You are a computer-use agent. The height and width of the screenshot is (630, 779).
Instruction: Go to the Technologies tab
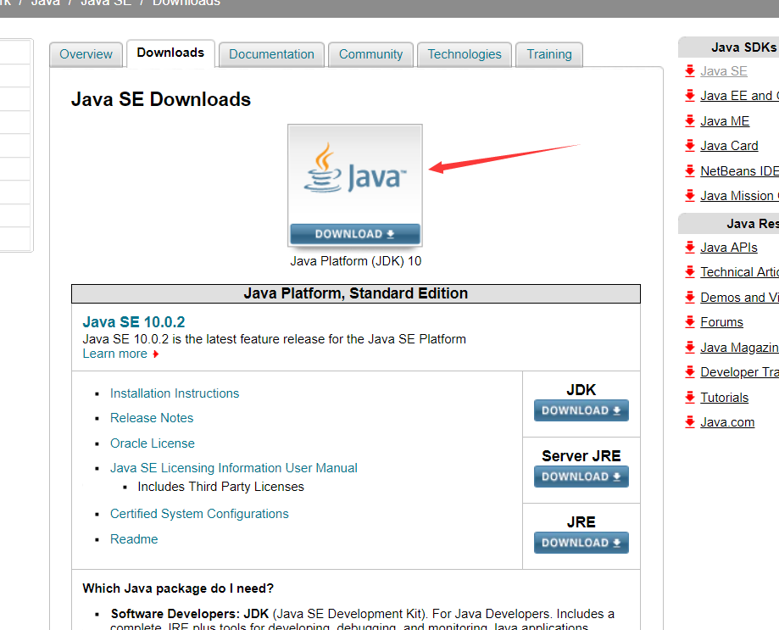pos(465,54)
